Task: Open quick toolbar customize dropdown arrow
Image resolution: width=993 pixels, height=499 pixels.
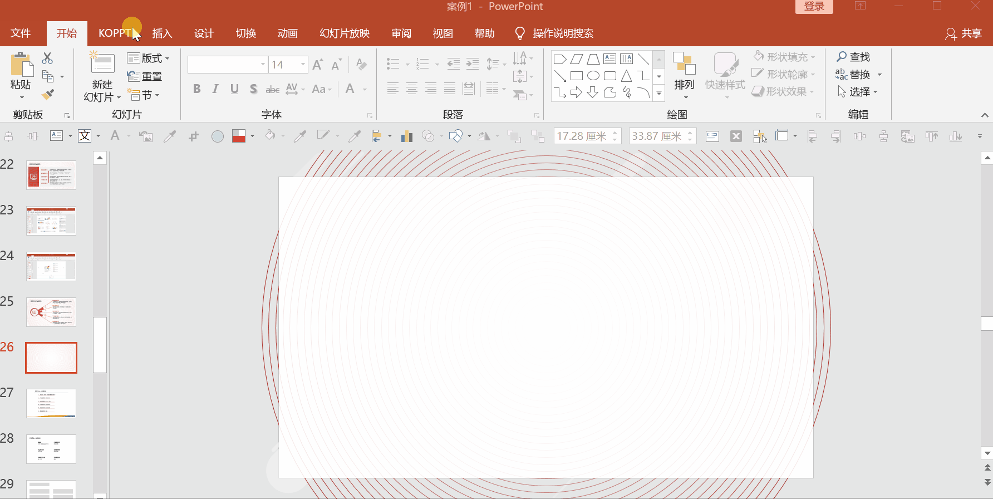Action: tap(980, 136)
